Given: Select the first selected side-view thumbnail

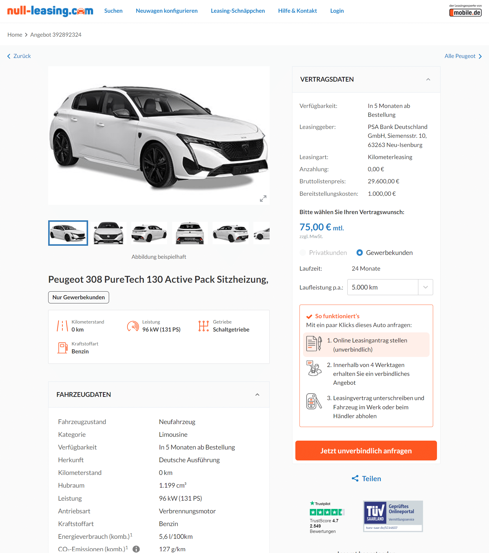Looking at the screenshot, I should point(68,233).
